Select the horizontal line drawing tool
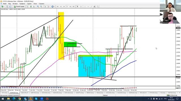This screenshot has width=181, height=101. [x=88, y=6]
